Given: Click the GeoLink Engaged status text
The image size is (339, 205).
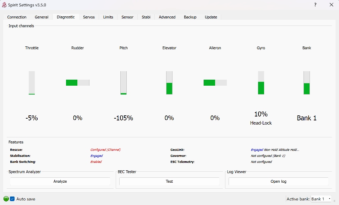Looking at the screenshot, I should (257, 150).
